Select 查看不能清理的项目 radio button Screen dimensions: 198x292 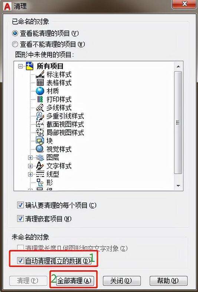[x=15, y=44]
